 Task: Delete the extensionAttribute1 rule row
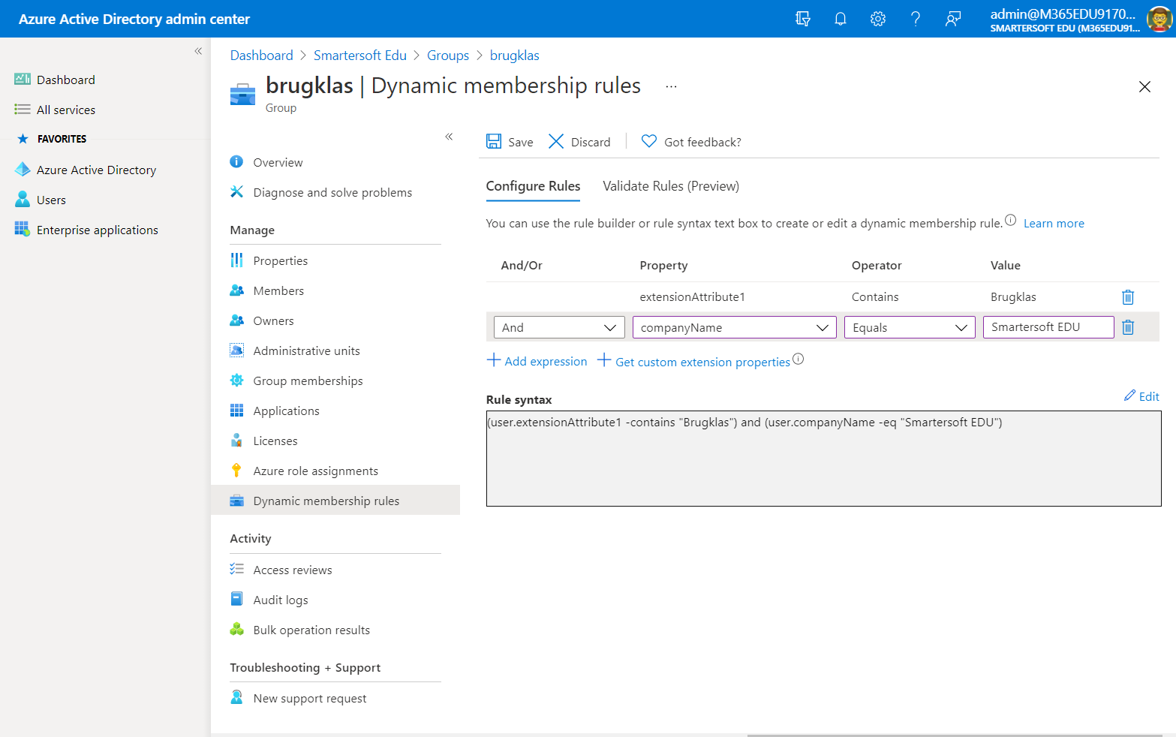pyautogui.click(x=1128, y=297)
